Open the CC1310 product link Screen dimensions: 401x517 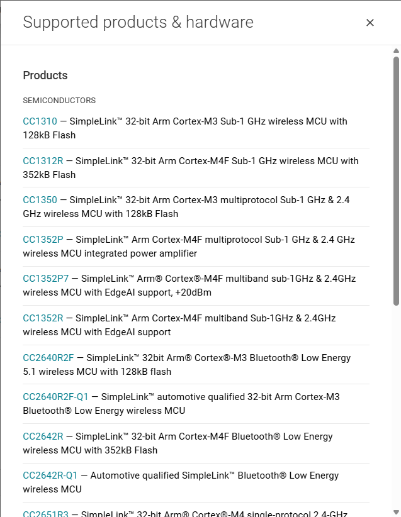[x=40, y=121]
